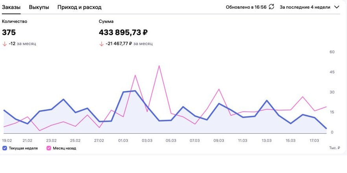347x173 pixels.
Task: Click the Месяц назад legend label
Action: tap(65, 148)
